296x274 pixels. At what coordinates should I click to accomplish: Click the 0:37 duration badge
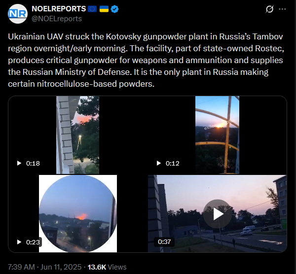click(x=164, y=242)
